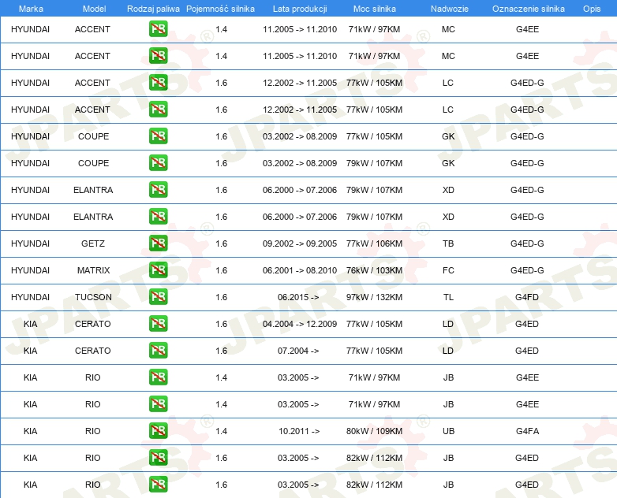617x498 pixels.
Task: Click HYUNDAI in the TUCSON row
Action: [30, 297]
